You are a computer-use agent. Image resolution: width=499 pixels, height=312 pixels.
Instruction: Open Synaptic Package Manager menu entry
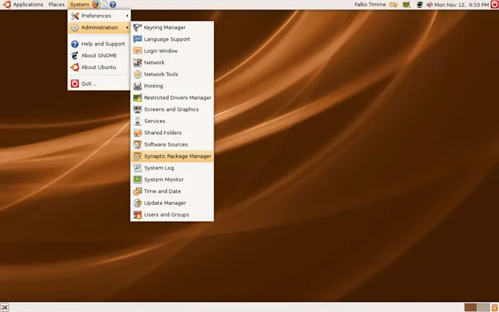click(172, 157)
